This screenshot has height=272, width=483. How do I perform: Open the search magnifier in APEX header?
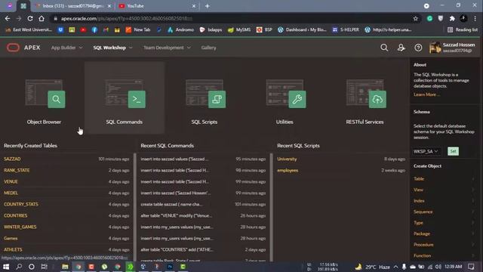tap(384, 48)
